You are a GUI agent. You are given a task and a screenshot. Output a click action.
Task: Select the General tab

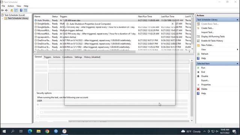[38, 57]
